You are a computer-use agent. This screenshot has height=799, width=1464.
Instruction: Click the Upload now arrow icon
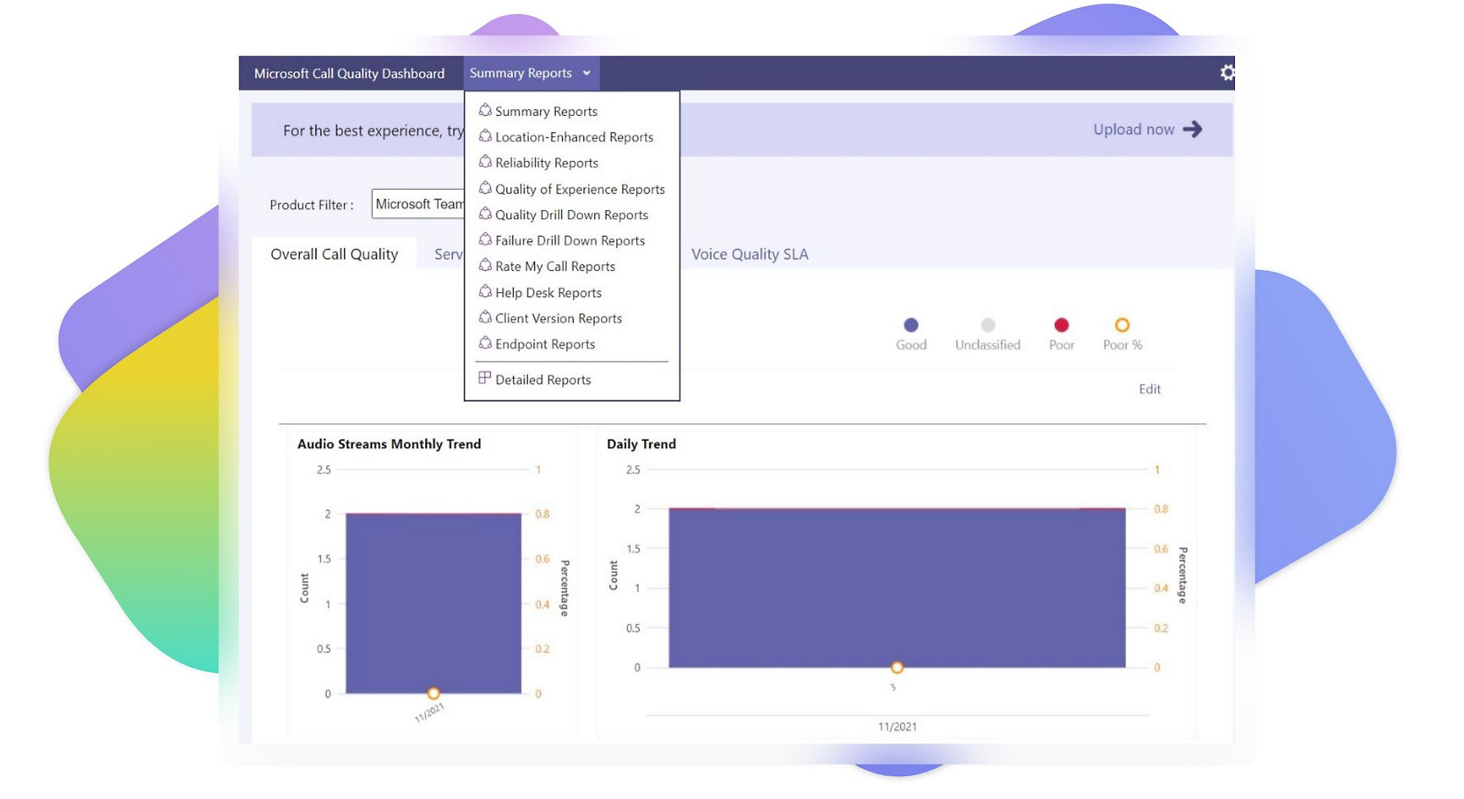click(1192, 130)
